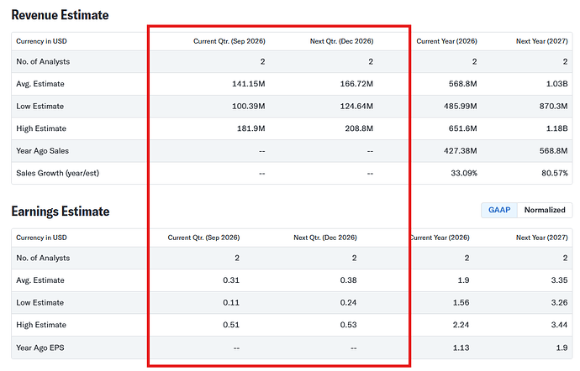Select Revenue table's Current Qtr. (Sep 2026) header
This screenshot has height=371, width=580.
tap(229, 41)
